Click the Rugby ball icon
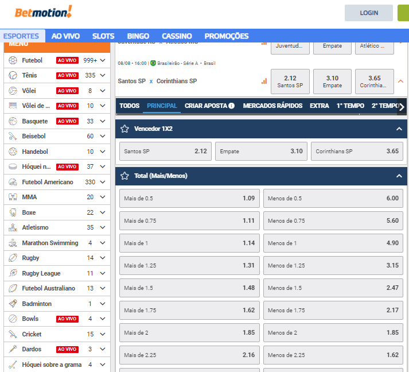The width and height of the screenshot is (409, 372). coord(13,258)
